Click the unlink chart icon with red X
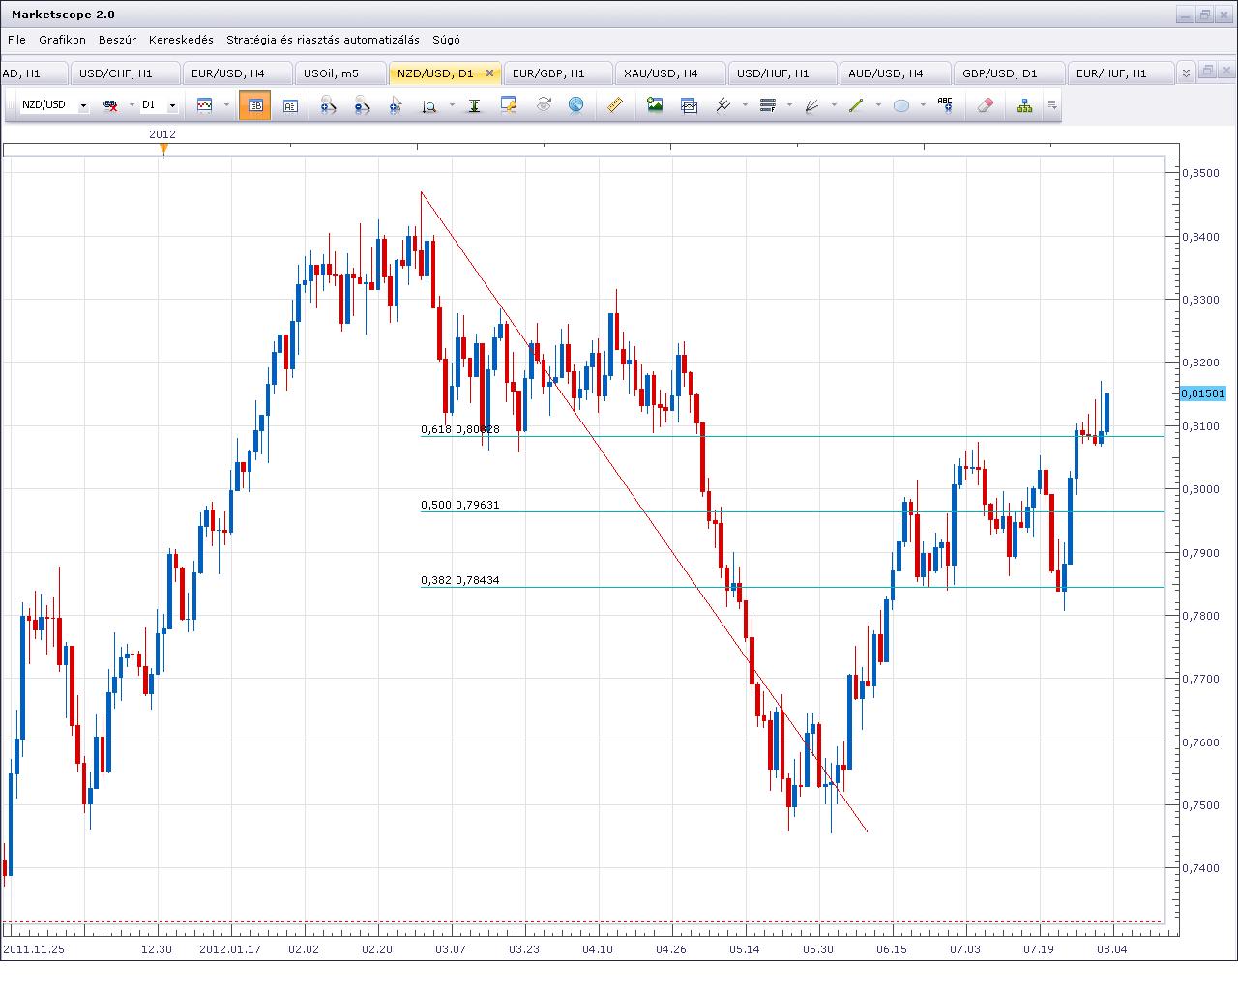Viewport: 1238px width, 990px height. tap(110, 105)
